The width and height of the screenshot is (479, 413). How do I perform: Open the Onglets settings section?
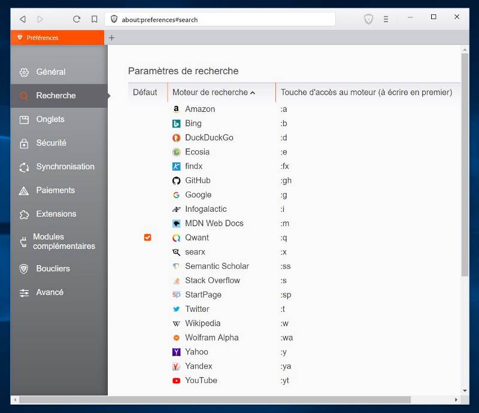(59, 119)
